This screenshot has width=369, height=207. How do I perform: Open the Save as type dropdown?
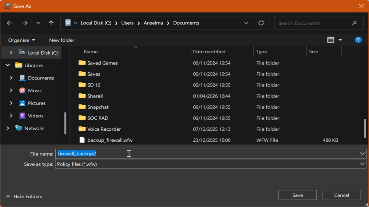362,164
